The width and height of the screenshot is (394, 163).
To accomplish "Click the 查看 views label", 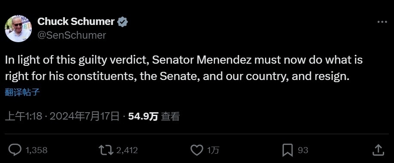I will 170,116.
